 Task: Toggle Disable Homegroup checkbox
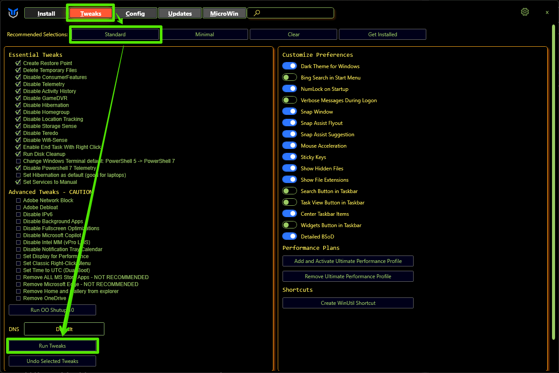click(x=18, y=112)
